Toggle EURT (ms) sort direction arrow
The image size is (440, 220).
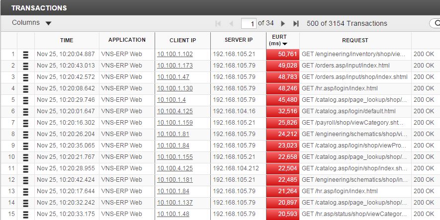pos(285,44)
